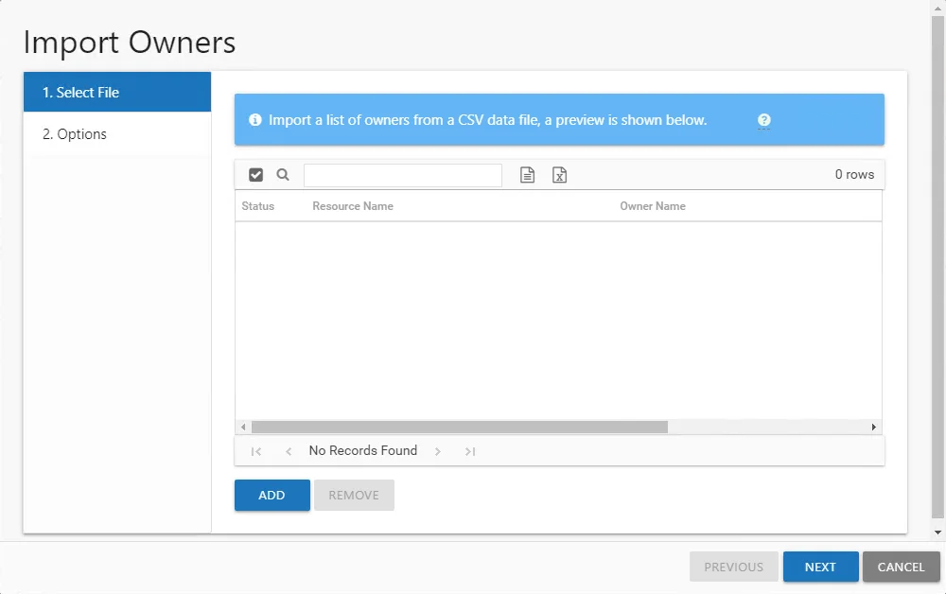Export table to Excel file icon
The height and width of the screenshot is (594, 946).
tap(559, 175)
